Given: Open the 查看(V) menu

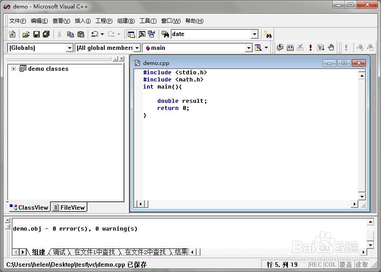Looking at the screenshot, I should tap(61, 21).
